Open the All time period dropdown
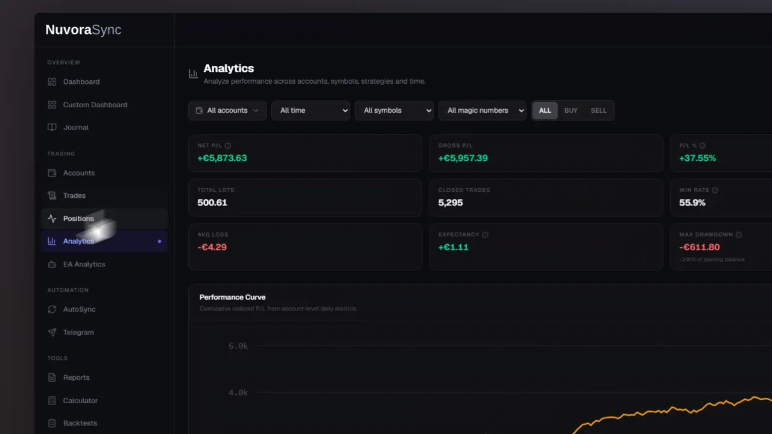 click(311, 110)
